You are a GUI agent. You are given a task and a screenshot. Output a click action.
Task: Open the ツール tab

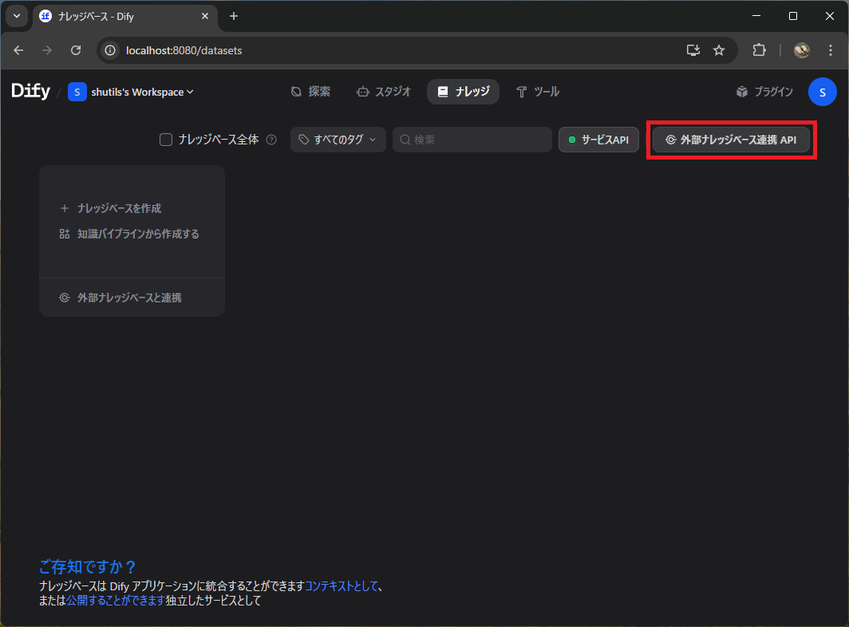pyautogui.click(x=538, y=92)
